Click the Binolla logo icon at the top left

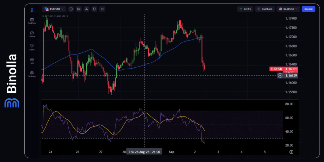(x=32, y=10)
